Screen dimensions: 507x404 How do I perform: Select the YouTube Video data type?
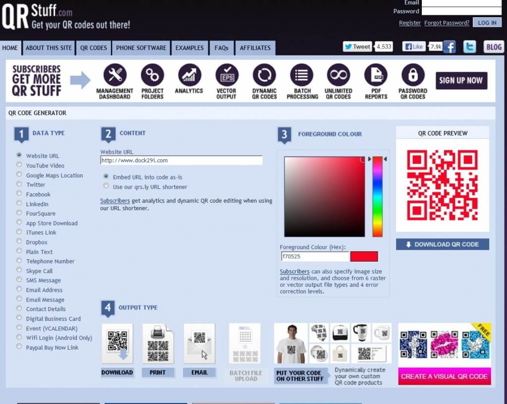19,165
